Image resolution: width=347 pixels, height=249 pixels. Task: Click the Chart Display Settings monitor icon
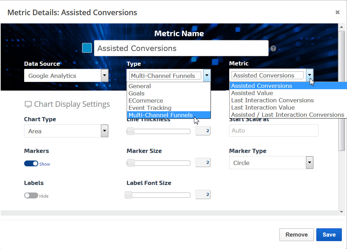coord(28,105)
